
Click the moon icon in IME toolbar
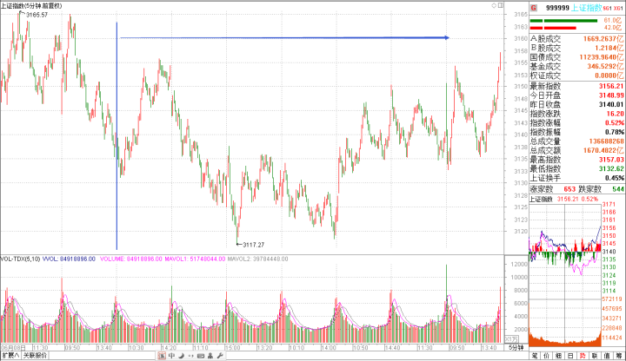coord(182,356)
